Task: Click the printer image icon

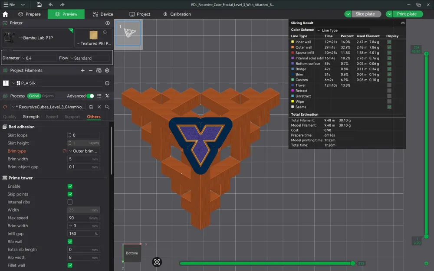Action: click(x=9, y=37)
